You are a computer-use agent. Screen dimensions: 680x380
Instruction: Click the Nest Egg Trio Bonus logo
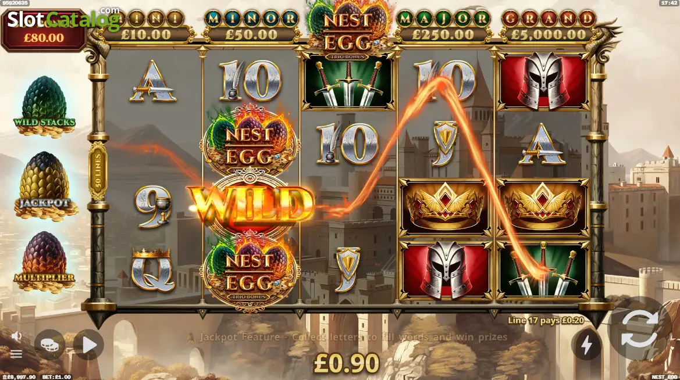(x=347, y=30)
